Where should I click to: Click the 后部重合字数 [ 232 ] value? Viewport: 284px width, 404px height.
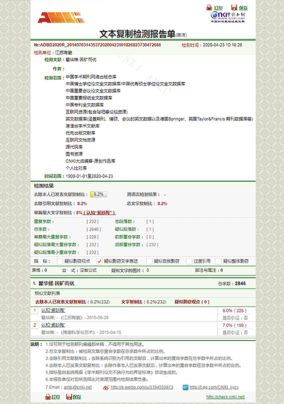pos(153,245)
